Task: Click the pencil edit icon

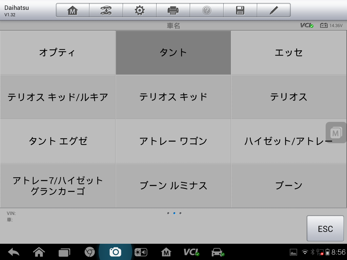Action: pyautogui.click(x=274, y=10)
